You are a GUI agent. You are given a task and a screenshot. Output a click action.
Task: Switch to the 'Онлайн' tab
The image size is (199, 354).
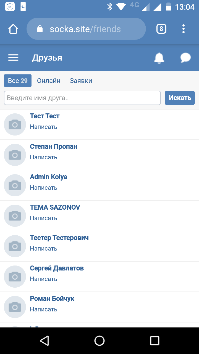49,81
